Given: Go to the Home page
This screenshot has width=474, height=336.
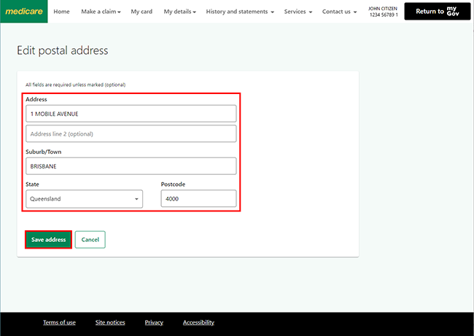Looking at the screenshot, I should pos(61,12).
